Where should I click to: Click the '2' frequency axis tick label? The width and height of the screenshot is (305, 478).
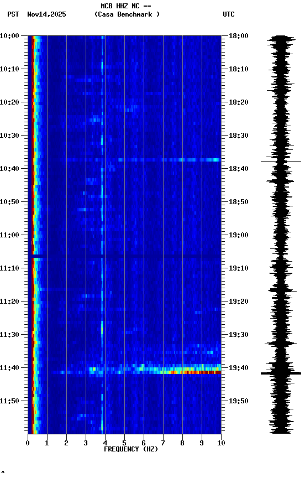click(x=66, y=443)
